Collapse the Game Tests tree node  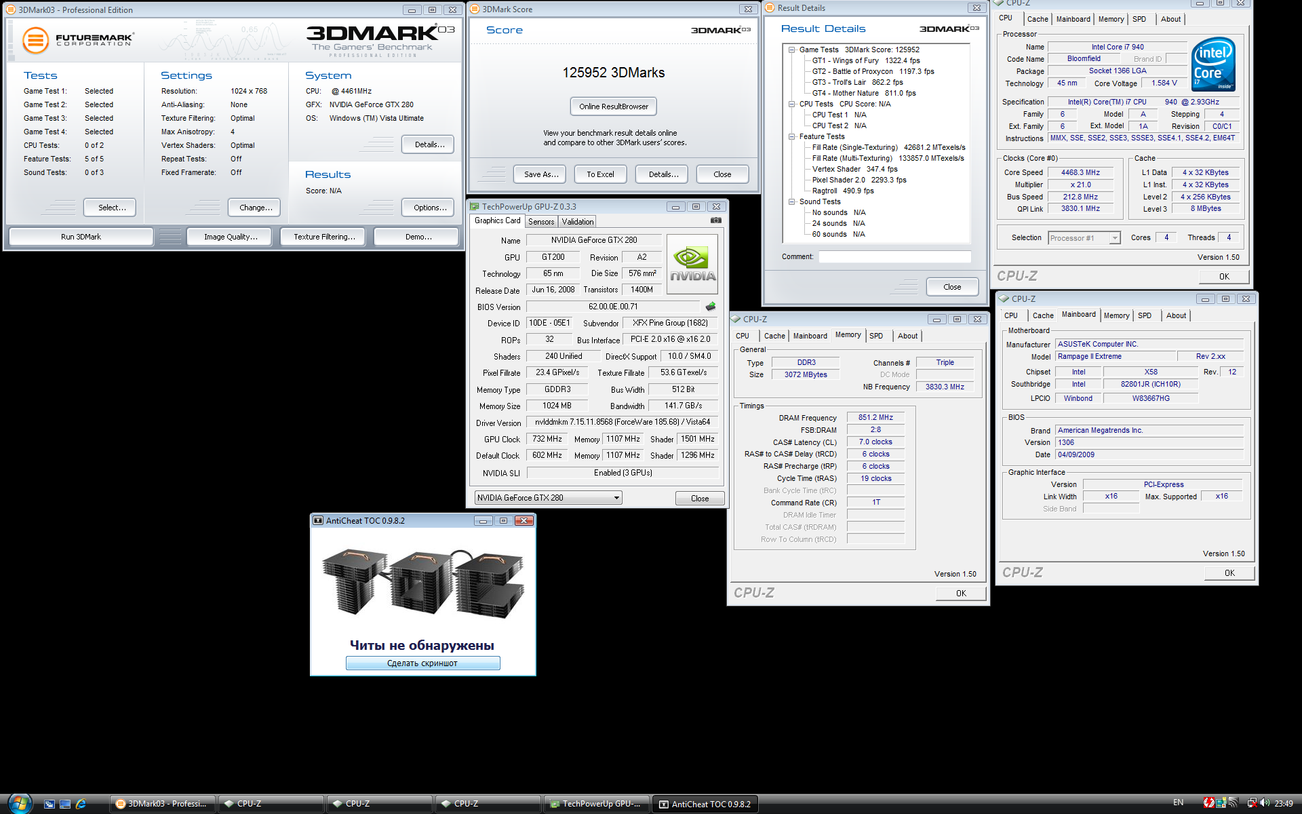pos(791,50)
